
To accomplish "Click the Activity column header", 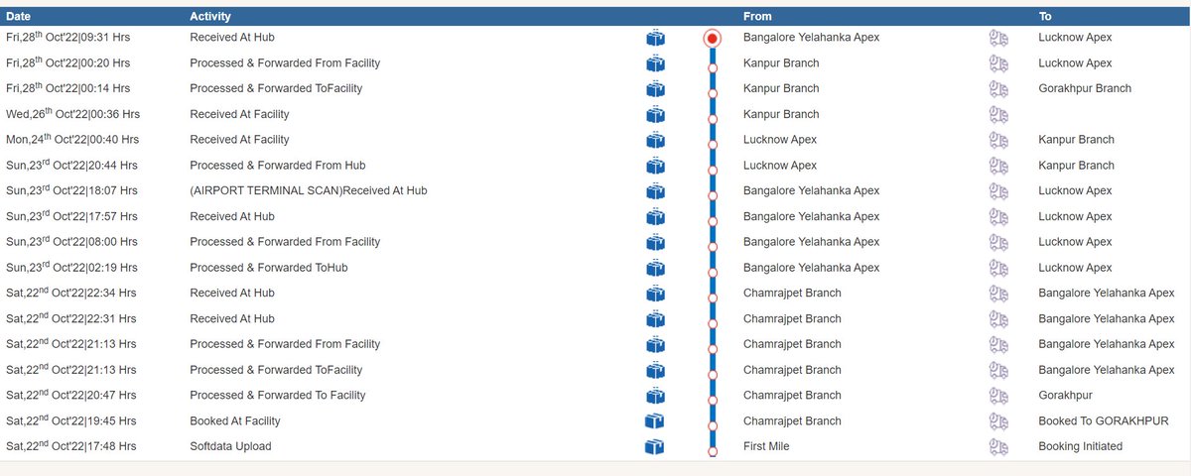I will click(x=210, y=17).
